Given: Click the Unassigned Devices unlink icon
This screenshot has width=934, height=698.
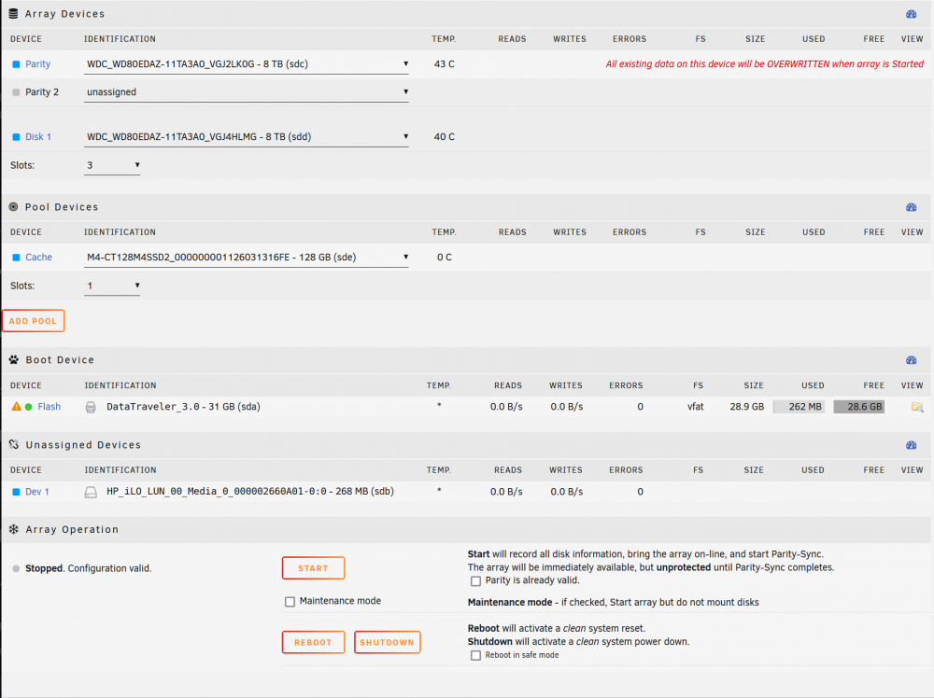Looking at the screenshot, I should click(14, 444).
